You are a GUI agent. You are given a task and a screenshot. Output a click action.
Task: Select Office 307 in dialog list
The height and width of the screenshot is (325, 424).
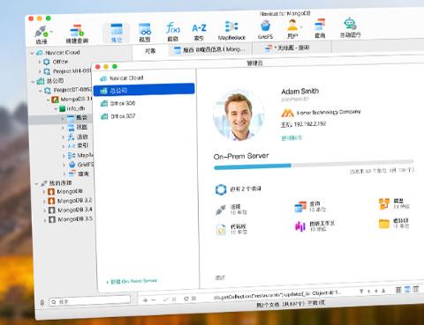tap(118, 116)
